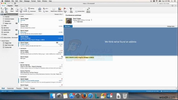Switch to the Home ribbon tab
The height and width of the screenshot is (100, 178).
[3, 6]
